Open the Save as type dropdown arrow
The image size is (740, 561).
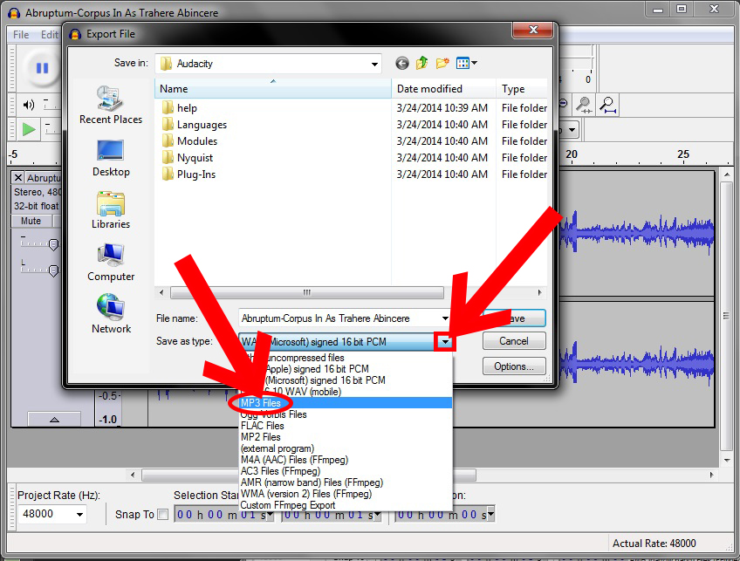tap(446, 340)
